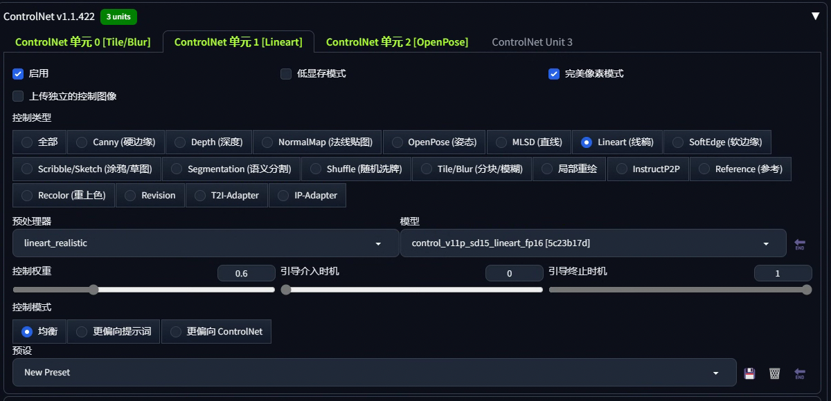Click the save preset floppy disk icon
Screen dimensions: 831x401
(x=749, y=373)
